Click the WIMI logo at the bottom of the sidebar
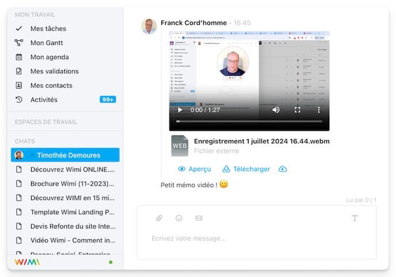396x277 pixels. pos(27,262)
